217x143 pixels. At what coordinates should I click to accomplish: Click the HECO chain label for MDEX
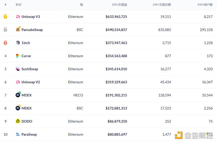78,95
